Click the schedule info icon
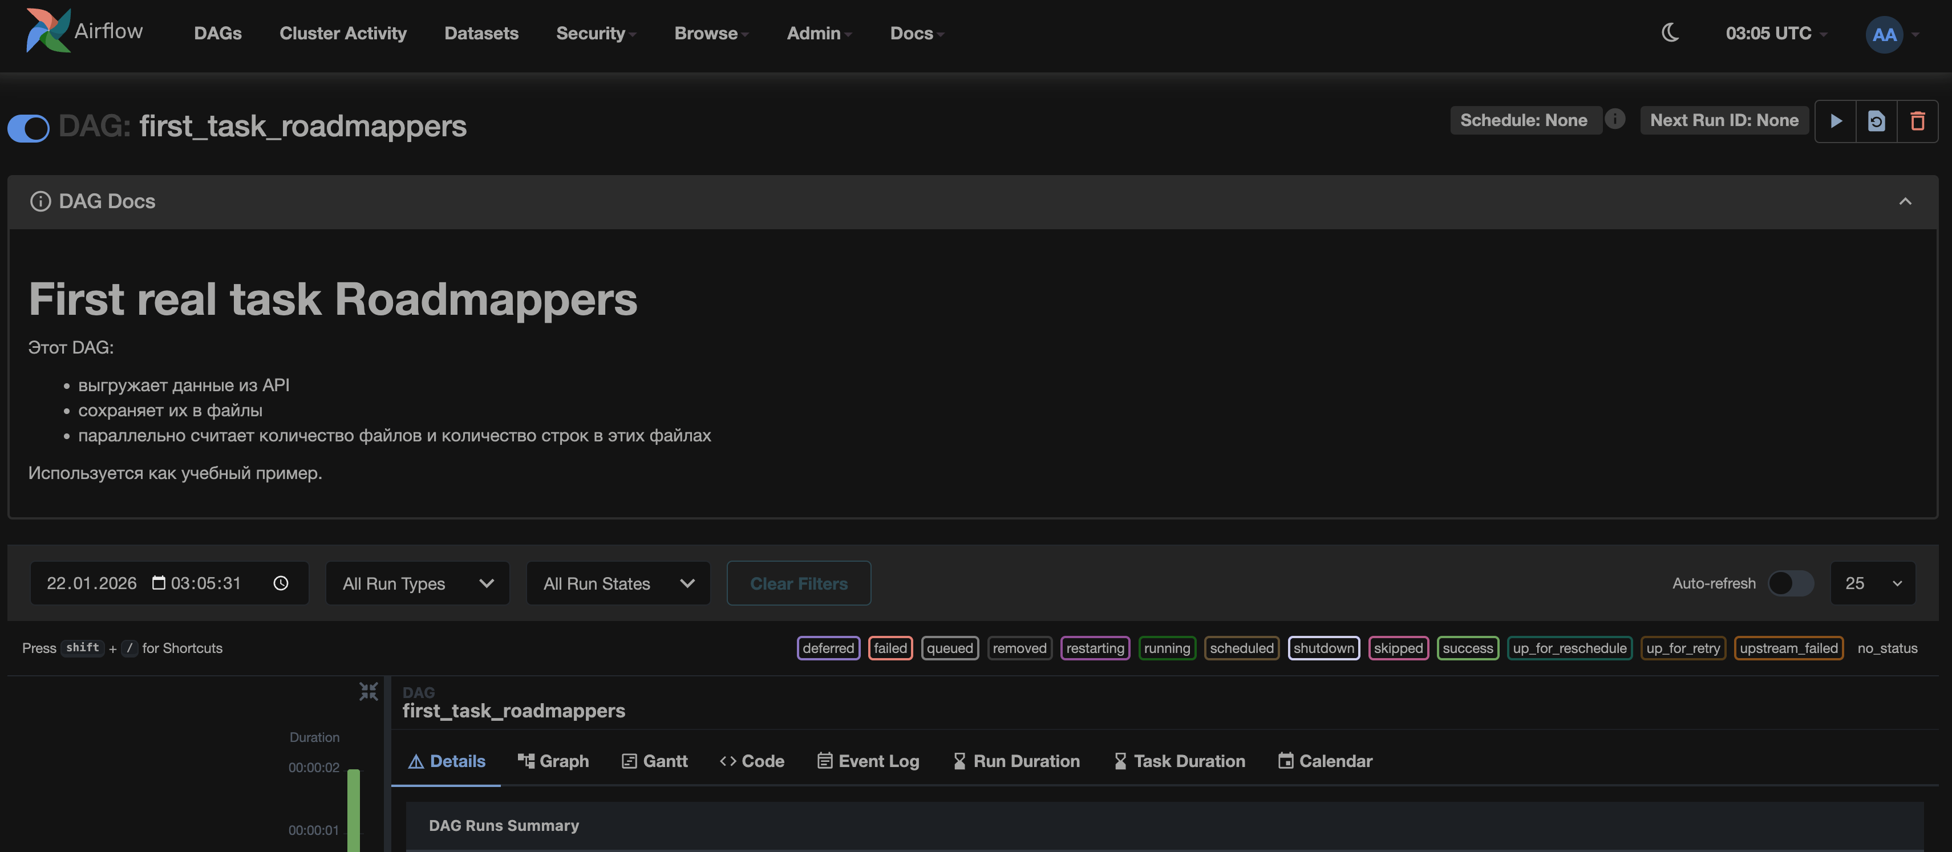 click(x=1615, y=119)
